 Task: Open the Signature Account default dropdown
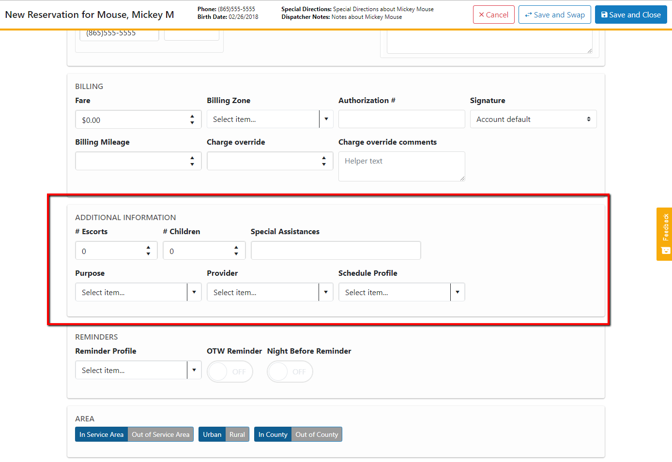[x=533, y=119]
